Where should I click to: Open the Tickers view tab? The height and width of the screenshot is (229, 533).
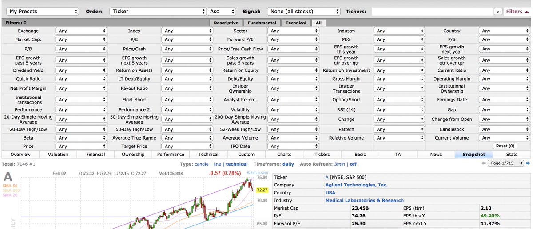tap(322, 155)
